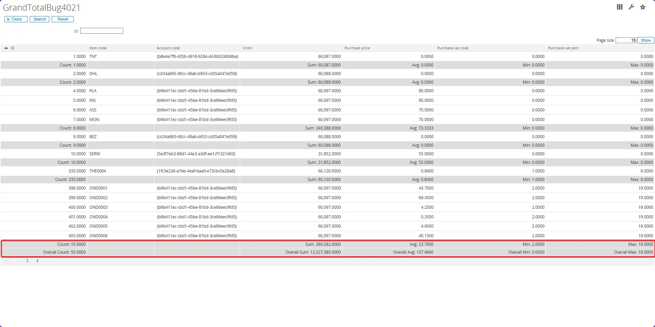
Task: Click the Page size input box
Action: tap(626, 40)
